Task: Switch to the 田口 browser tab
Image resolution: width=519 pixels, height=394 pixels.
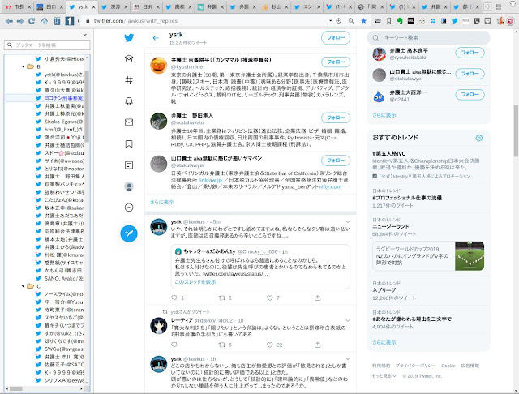Action: tap(49, 6)
